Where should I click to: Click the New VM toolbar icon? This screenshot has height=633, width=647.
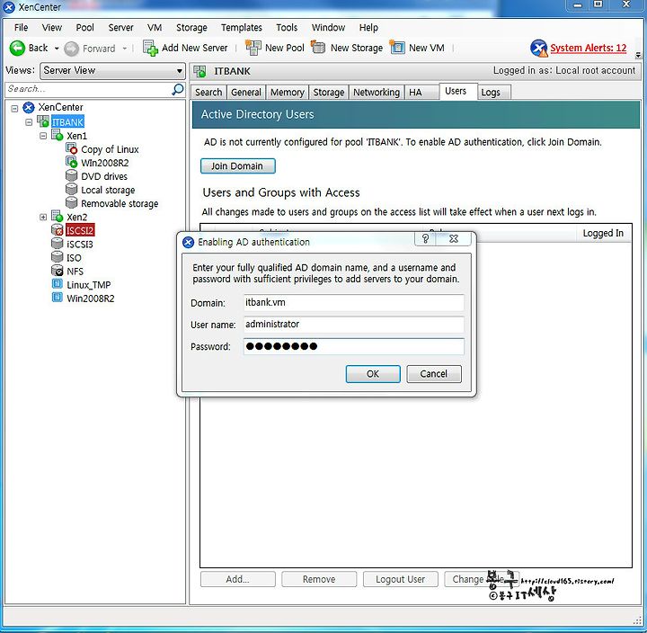[397, 48]
